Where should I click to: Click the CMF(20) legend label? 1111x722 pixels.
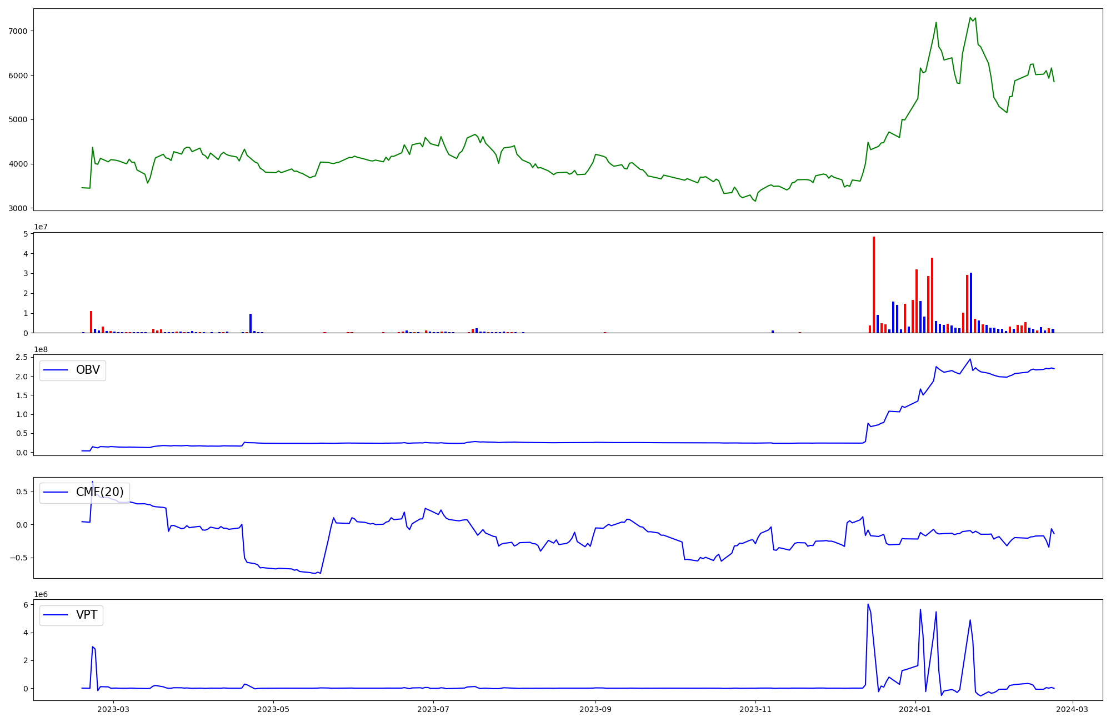click(99, 492)
